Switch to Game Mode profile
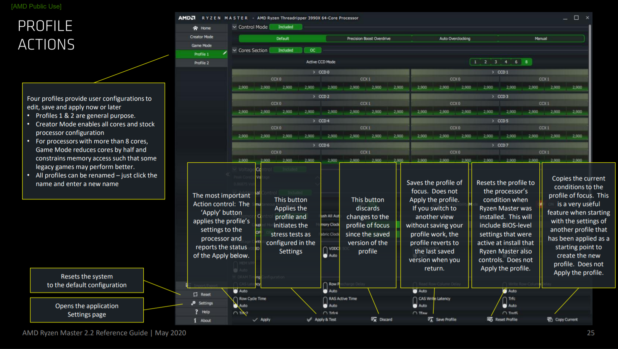Image resolution: width=618 pixels, height=349 pixels. click(x=201, y=46)
